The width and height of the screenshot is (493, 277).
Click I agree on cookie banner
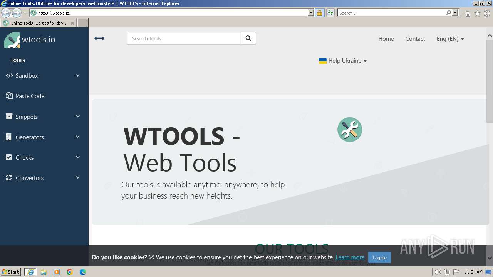pos(379,257)
